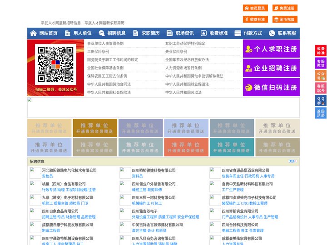Click the 免费注册 button

pos(285,8)
